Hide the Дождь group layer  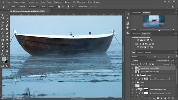[132, 75]
